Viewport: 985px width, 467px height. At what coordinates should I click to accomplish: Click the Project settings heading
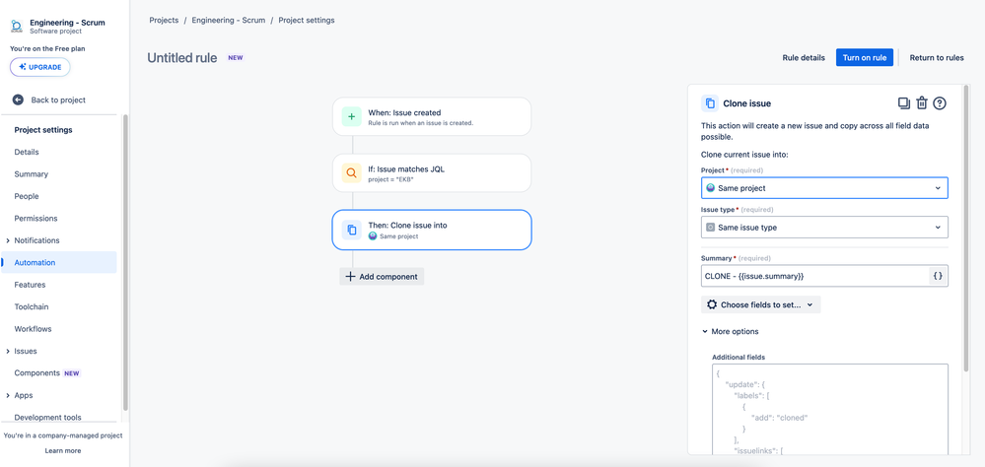click(43, 130)
